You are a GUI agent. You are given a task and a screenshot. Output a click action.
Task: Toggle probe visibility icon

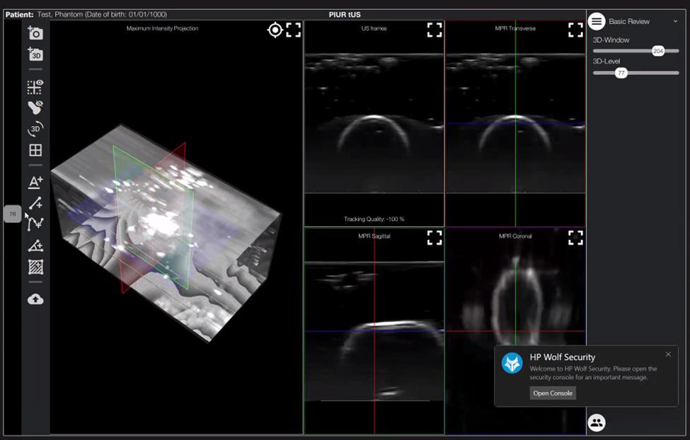click(35, 108)
